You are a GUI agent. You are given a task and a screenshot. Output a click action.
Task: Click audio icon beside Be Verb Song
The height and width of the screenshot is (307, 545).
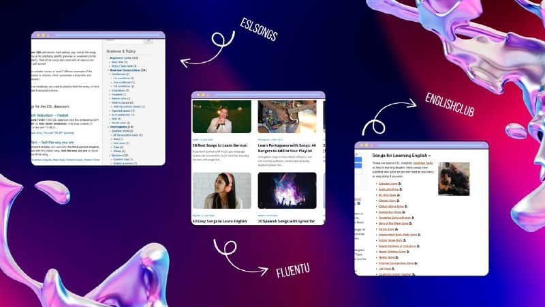pyautogui.click(x=399, y=195)
